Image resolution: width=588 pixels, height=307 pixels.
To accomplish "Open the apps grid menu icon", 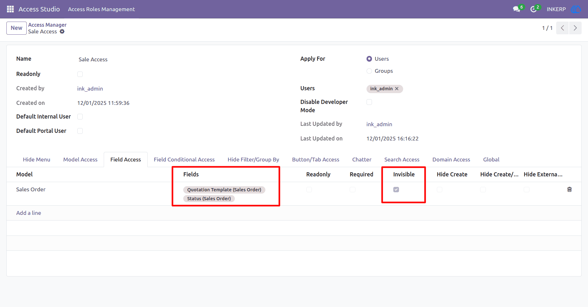I will [x=10, y=9].
